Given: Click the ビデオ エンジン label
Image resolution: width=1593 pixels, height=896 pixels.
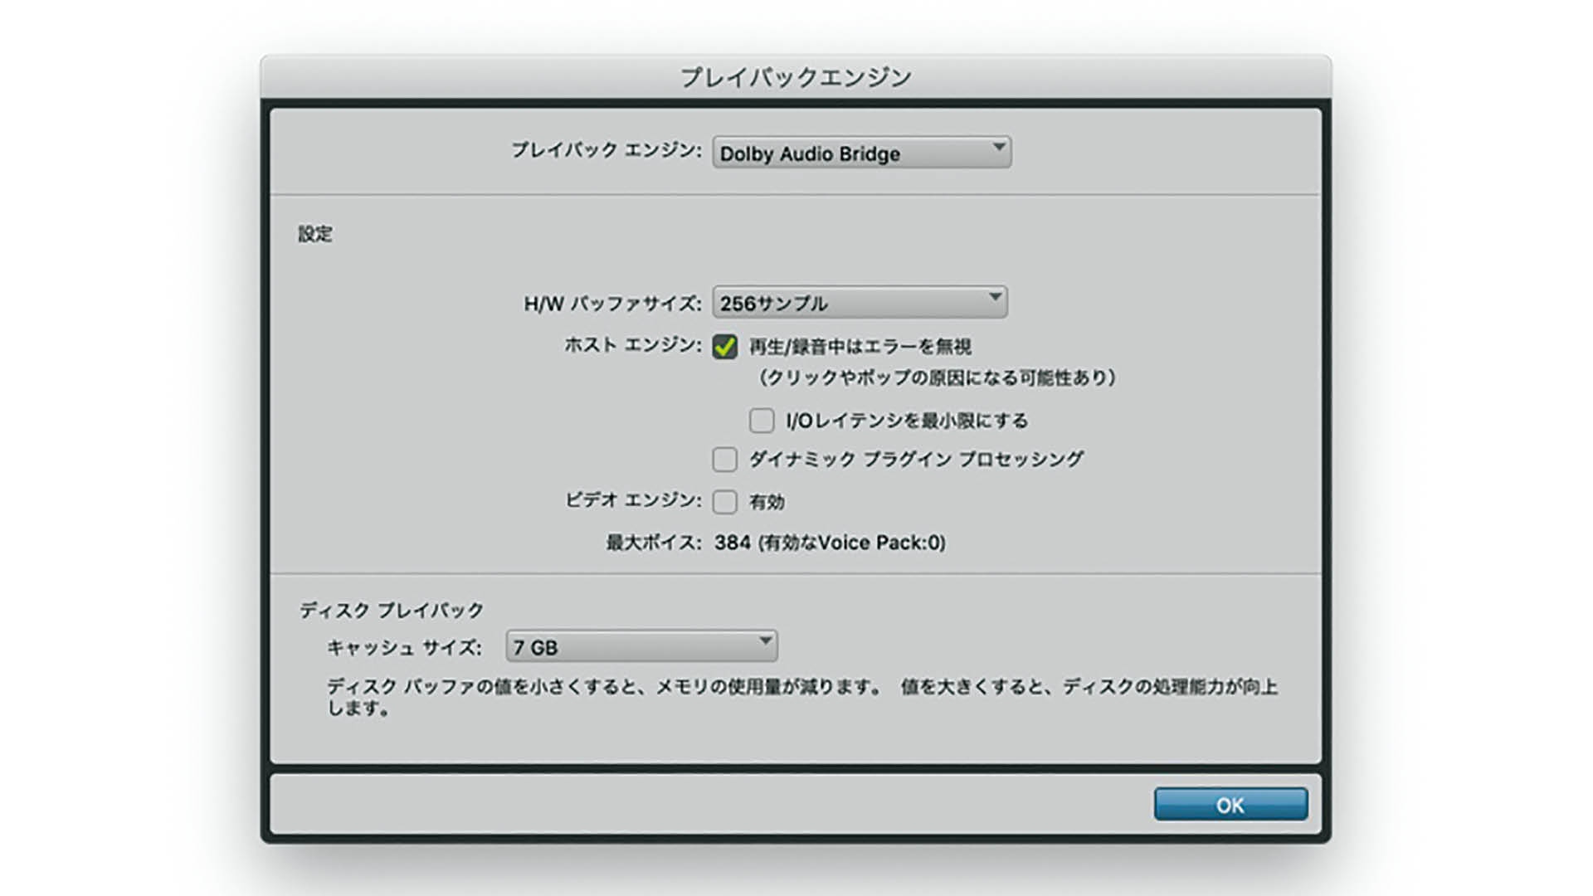Looking at the screenshot, I should click(633, 500).
